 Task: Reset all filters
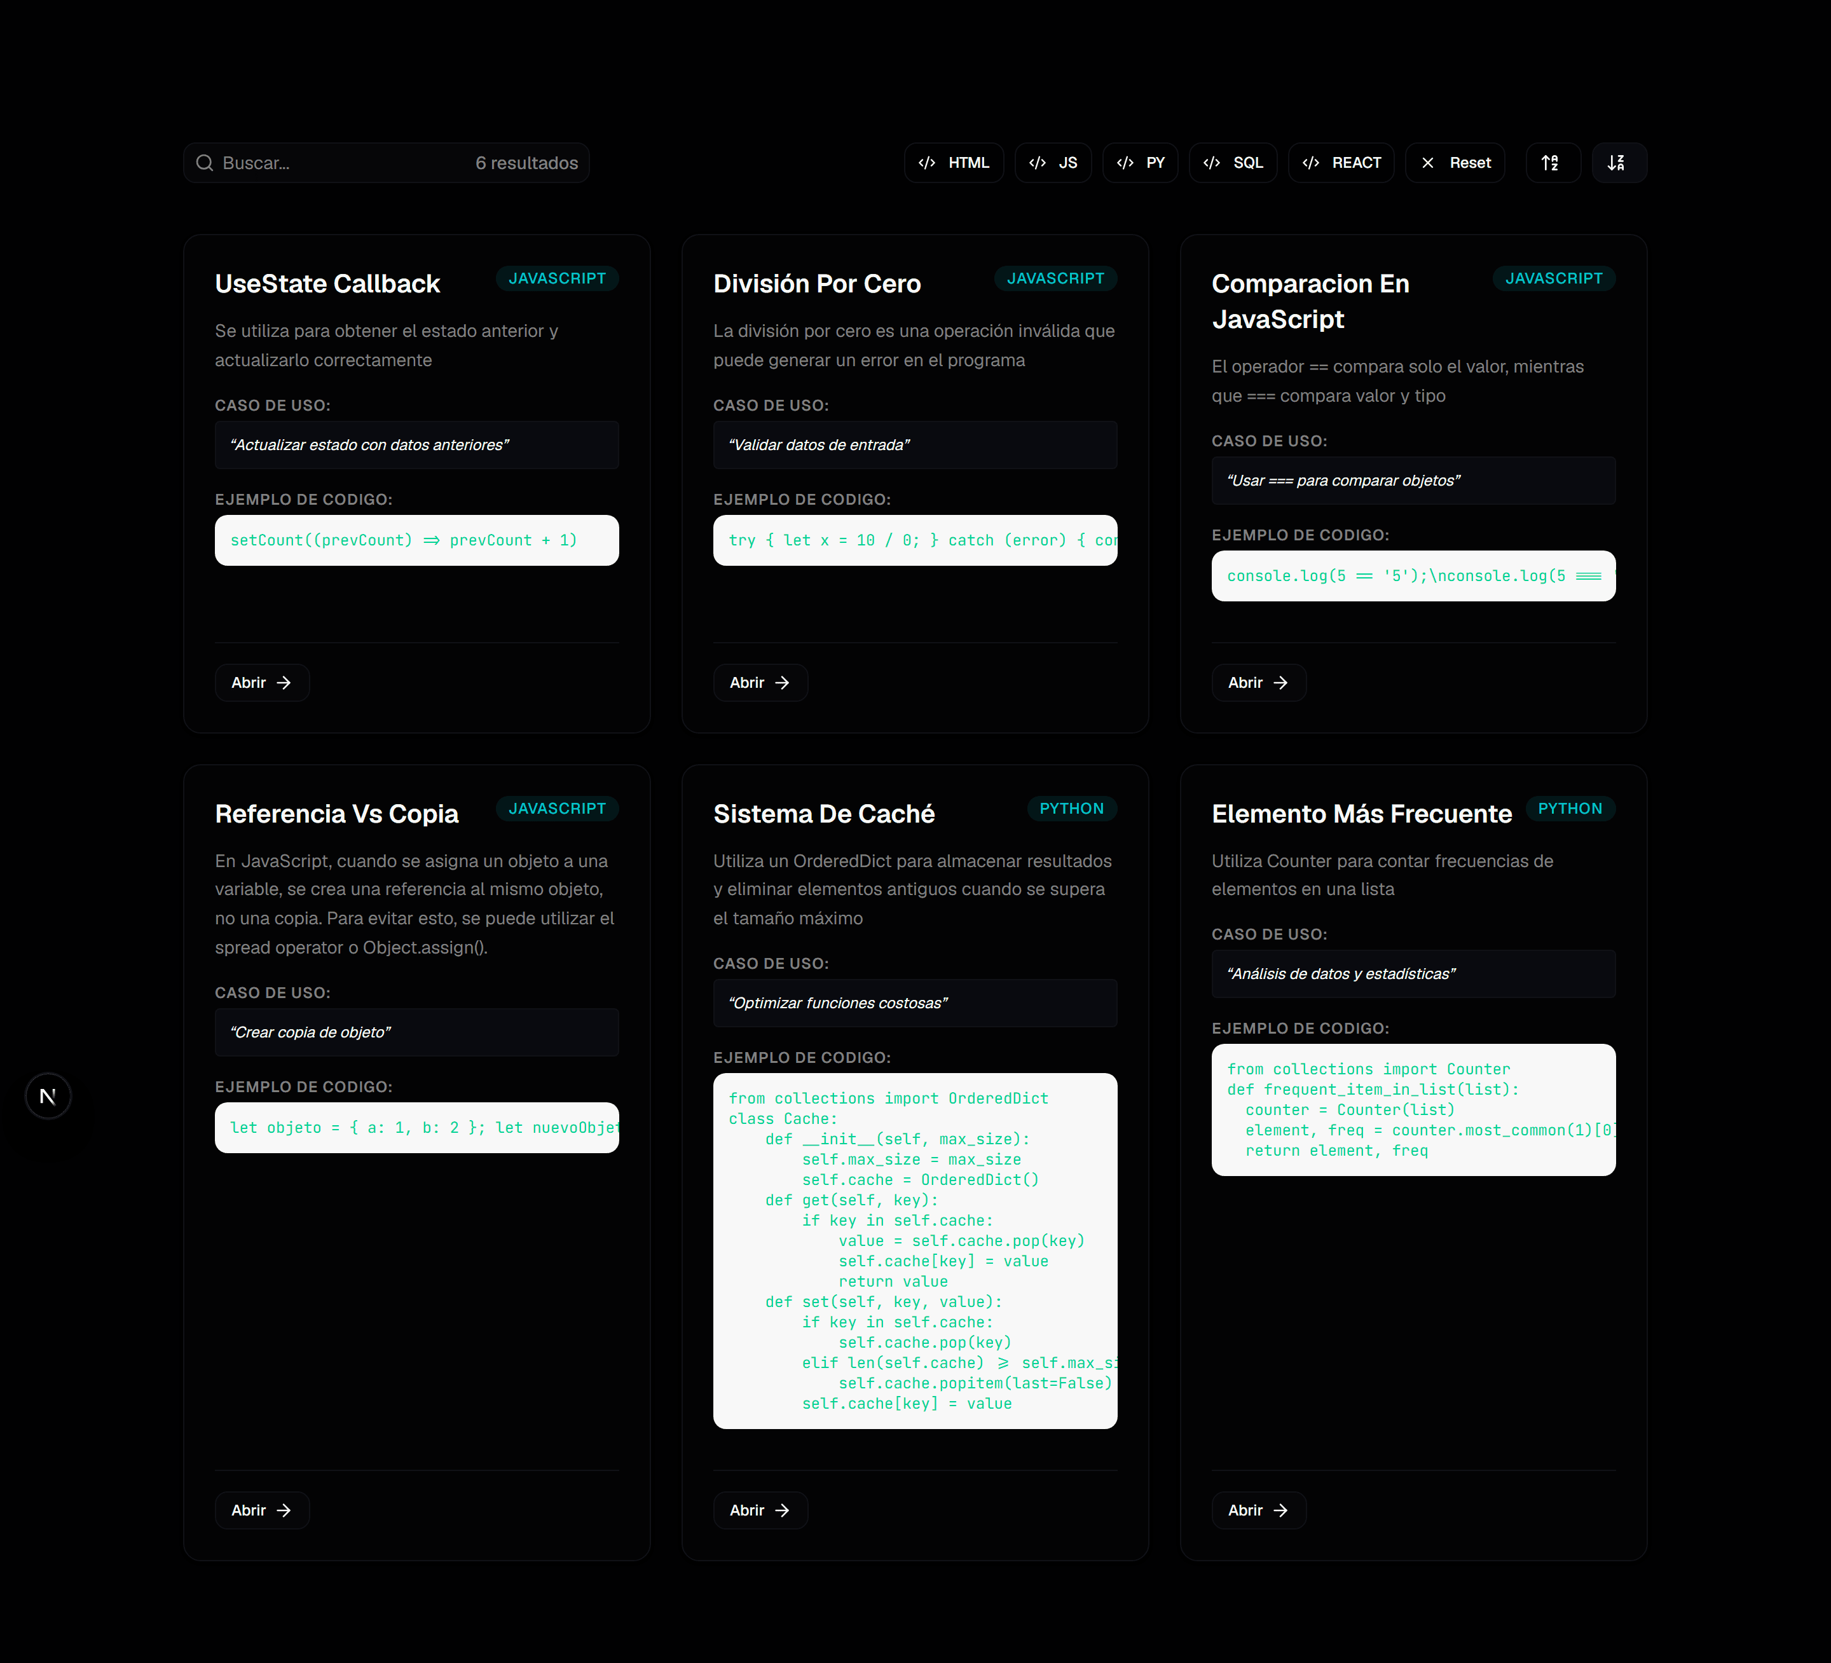point(1455,163)
